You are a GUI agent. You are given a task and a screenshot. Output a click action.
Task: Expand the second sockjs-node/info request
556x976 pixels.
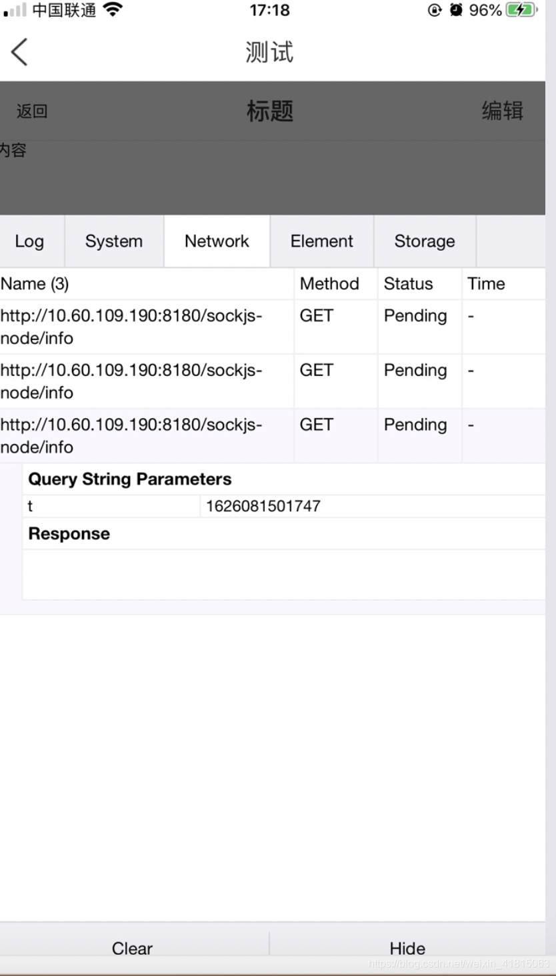(x=147, y=381)
